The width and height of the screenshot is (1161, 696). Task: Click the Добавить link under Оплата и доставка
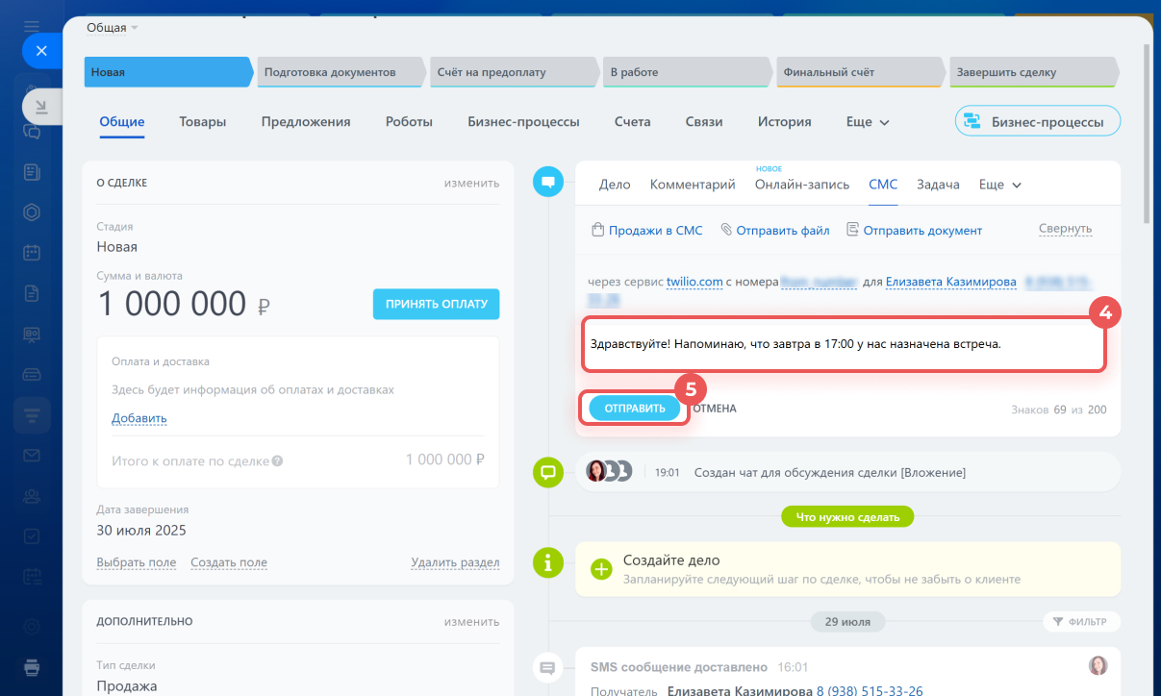(139, 418)
